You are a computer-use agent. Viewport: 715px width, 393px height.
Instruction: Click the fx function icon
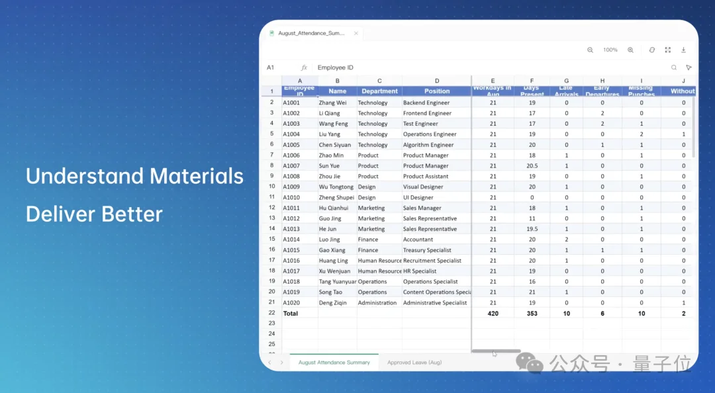click(304, 67)
